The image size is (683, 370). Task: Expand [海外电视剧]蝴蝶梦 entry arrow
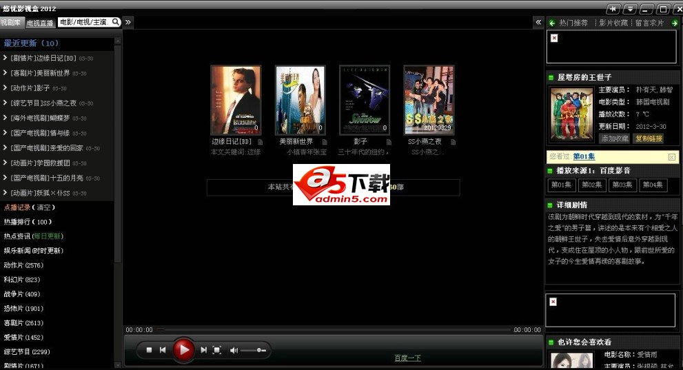(5, 118)
